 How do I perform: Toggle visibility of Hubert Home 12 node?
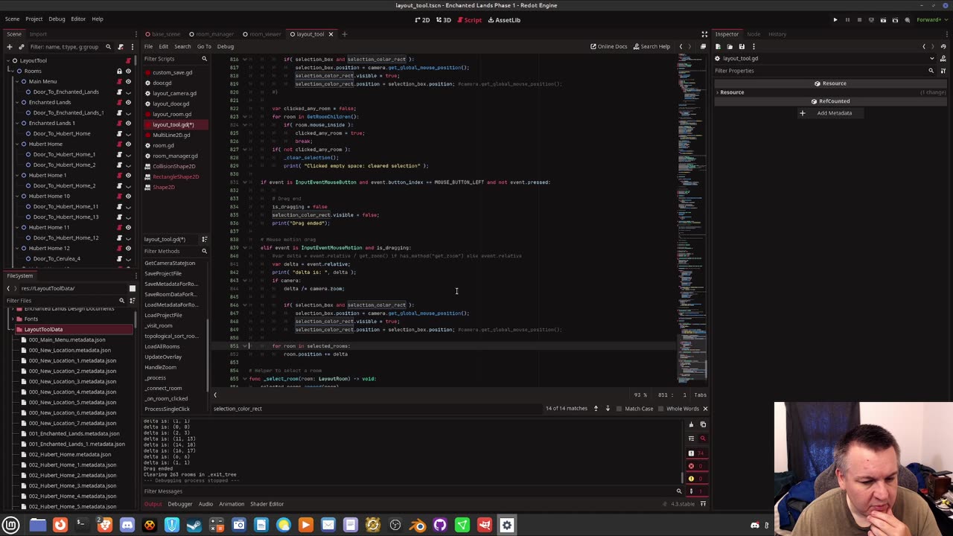coord(128,248)
